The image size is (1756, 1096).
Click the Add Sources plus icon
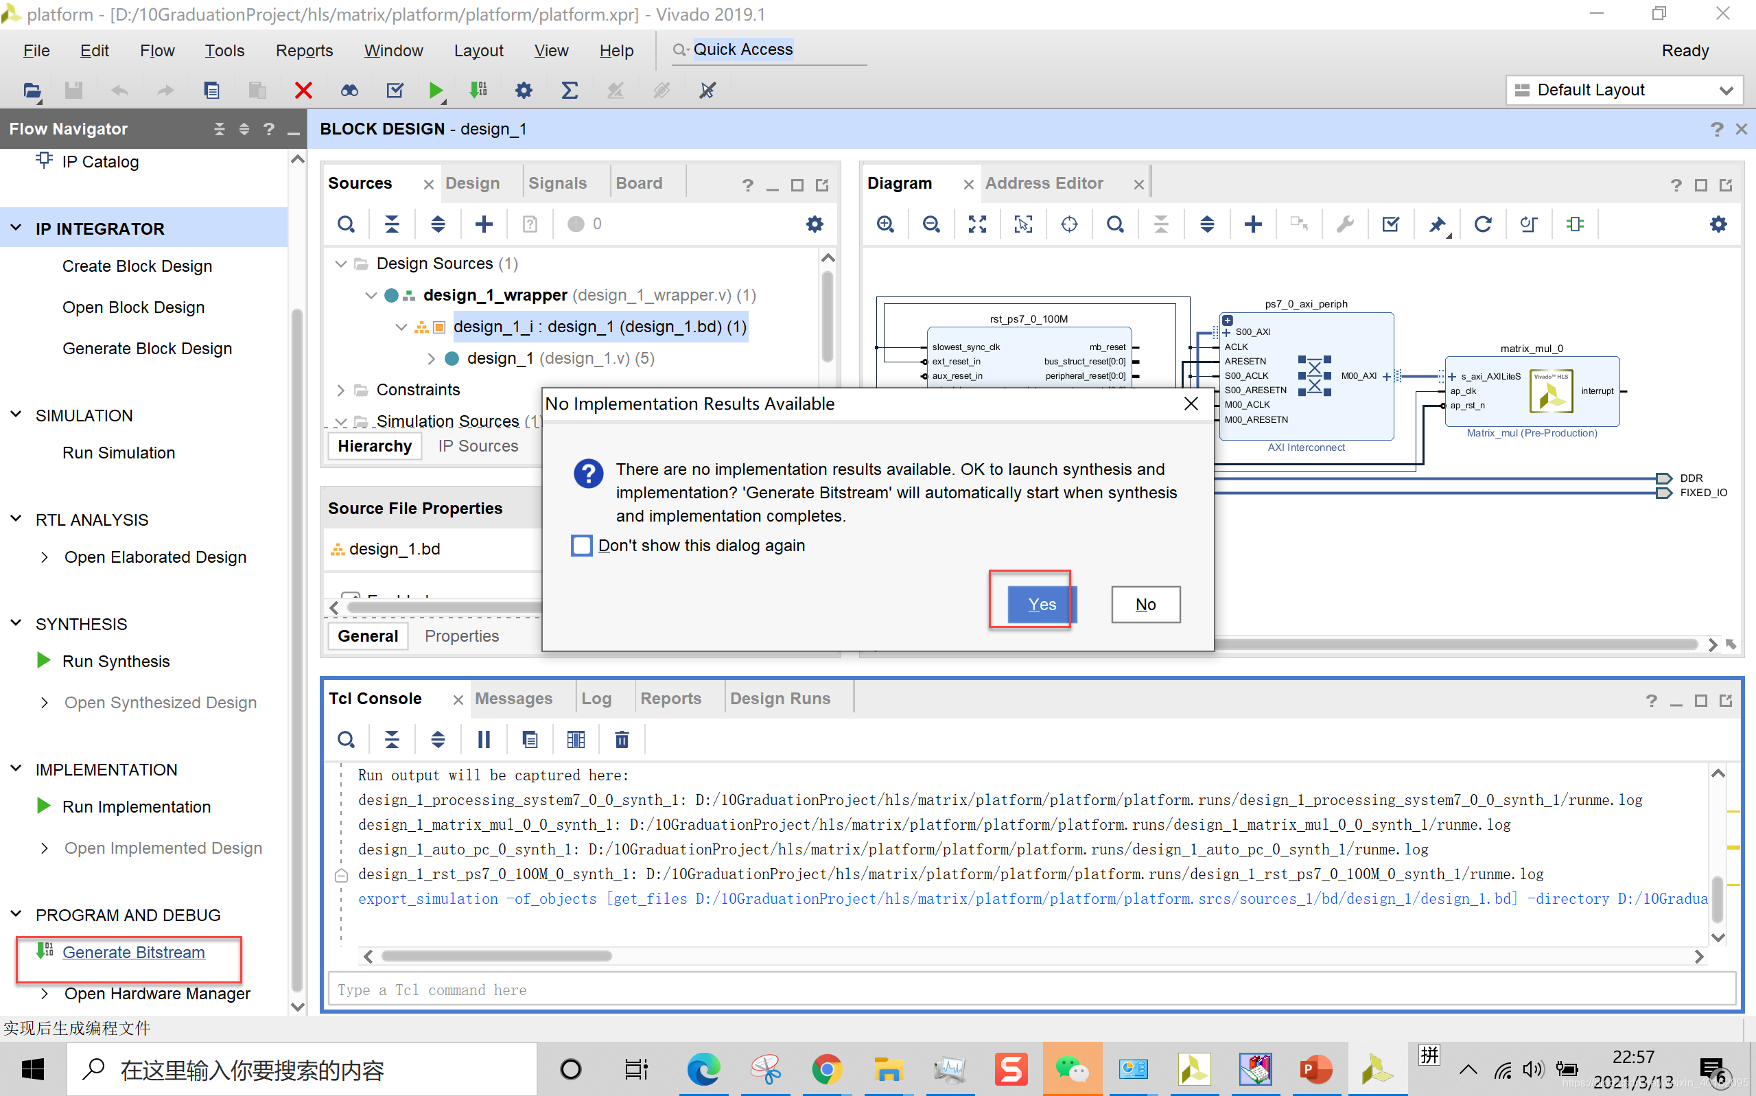[x=483, y=224]
